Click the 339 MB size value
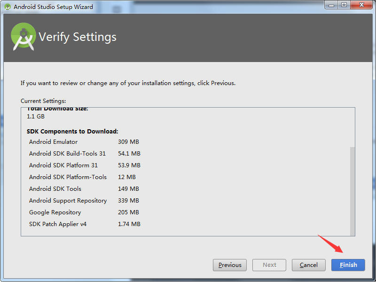 [128, 201]
